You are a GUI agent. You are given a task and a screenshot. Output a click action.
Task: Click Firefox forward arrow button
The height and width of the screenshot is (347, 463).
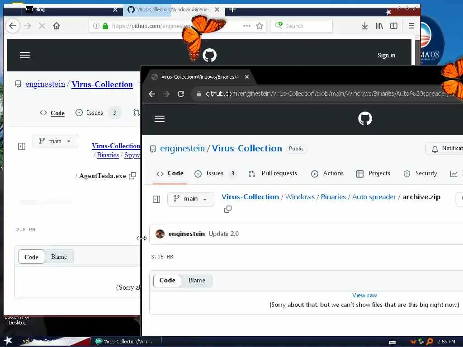[28, 26]
